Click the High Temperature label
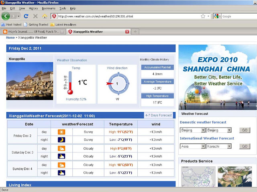 pyautogui.click(x=157, y=96)
